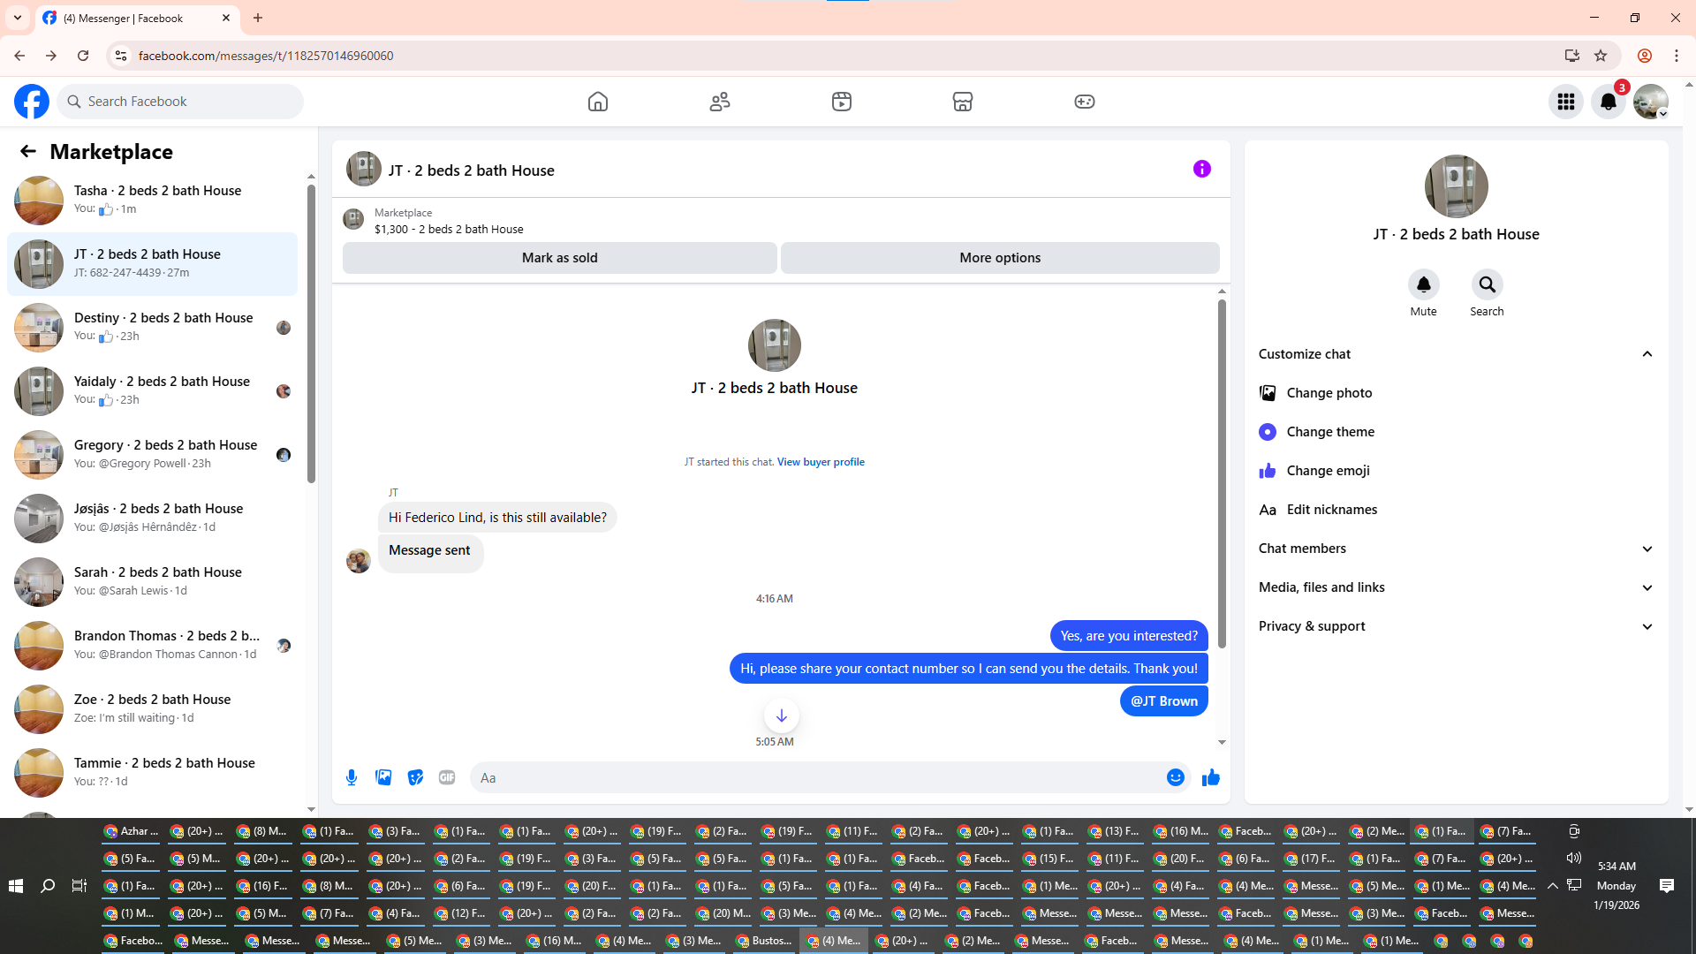1696x954 pixels.
Task: Click the Mark as sold button
Action: coord(559,258)
